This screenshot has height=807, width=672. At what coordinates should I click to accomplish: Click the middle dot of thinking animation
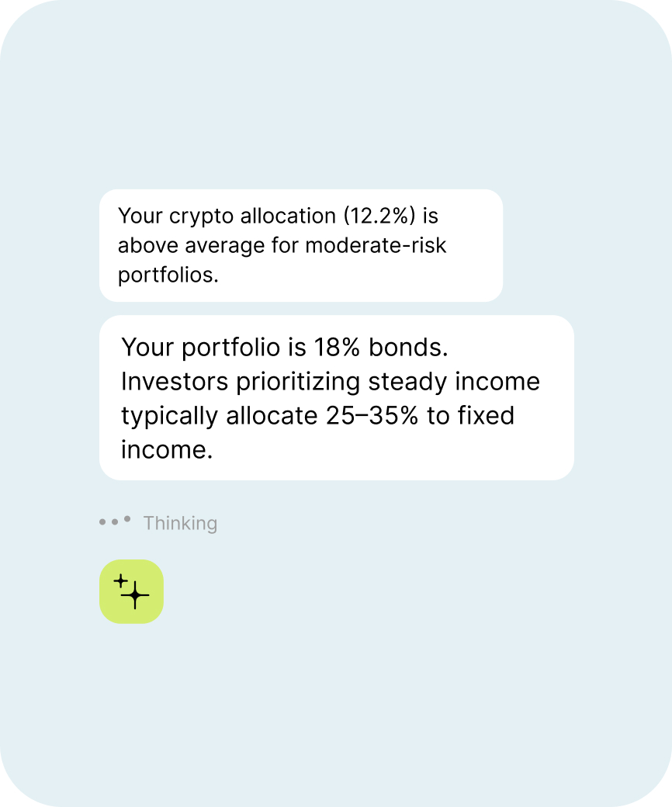pyautogui.click(x=115, y=522)
